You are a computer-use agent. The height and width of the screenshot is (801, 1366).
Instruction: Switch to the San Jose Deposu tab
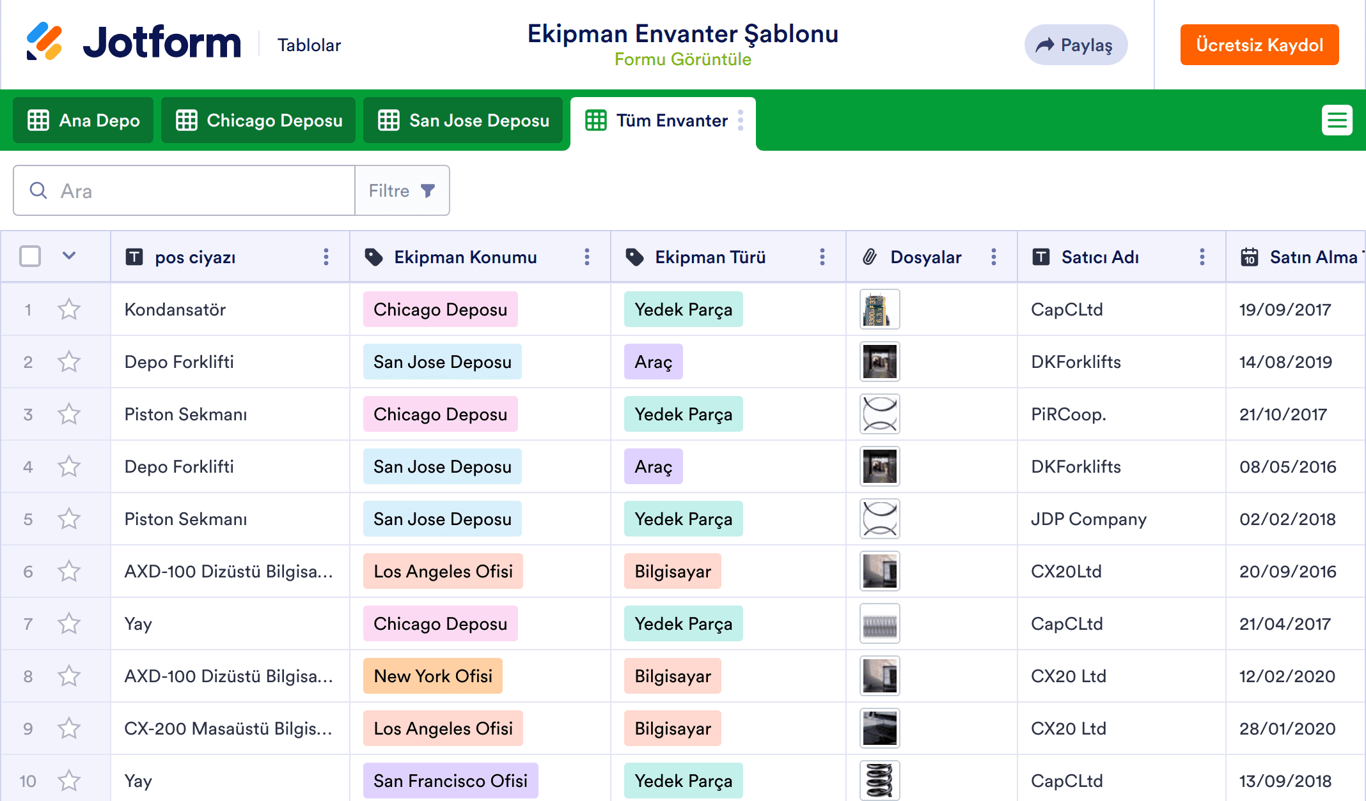[463, 120]
